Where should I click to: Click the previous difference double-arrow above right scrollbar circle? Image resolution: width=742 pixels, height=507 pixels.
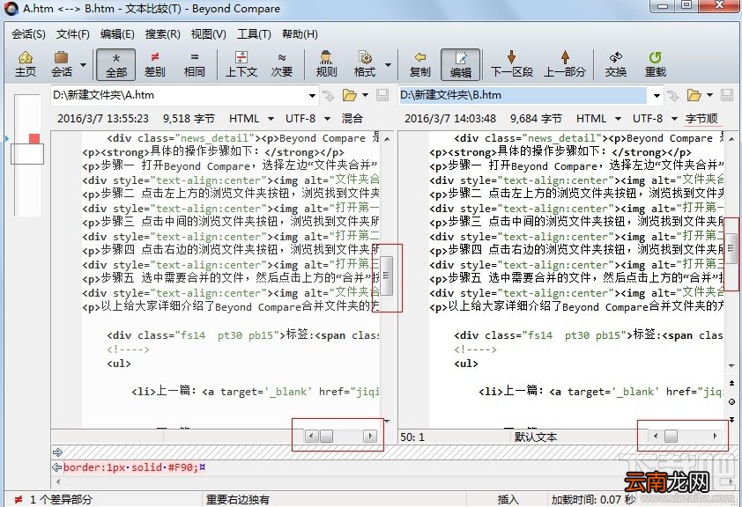(x=731, y=383)
